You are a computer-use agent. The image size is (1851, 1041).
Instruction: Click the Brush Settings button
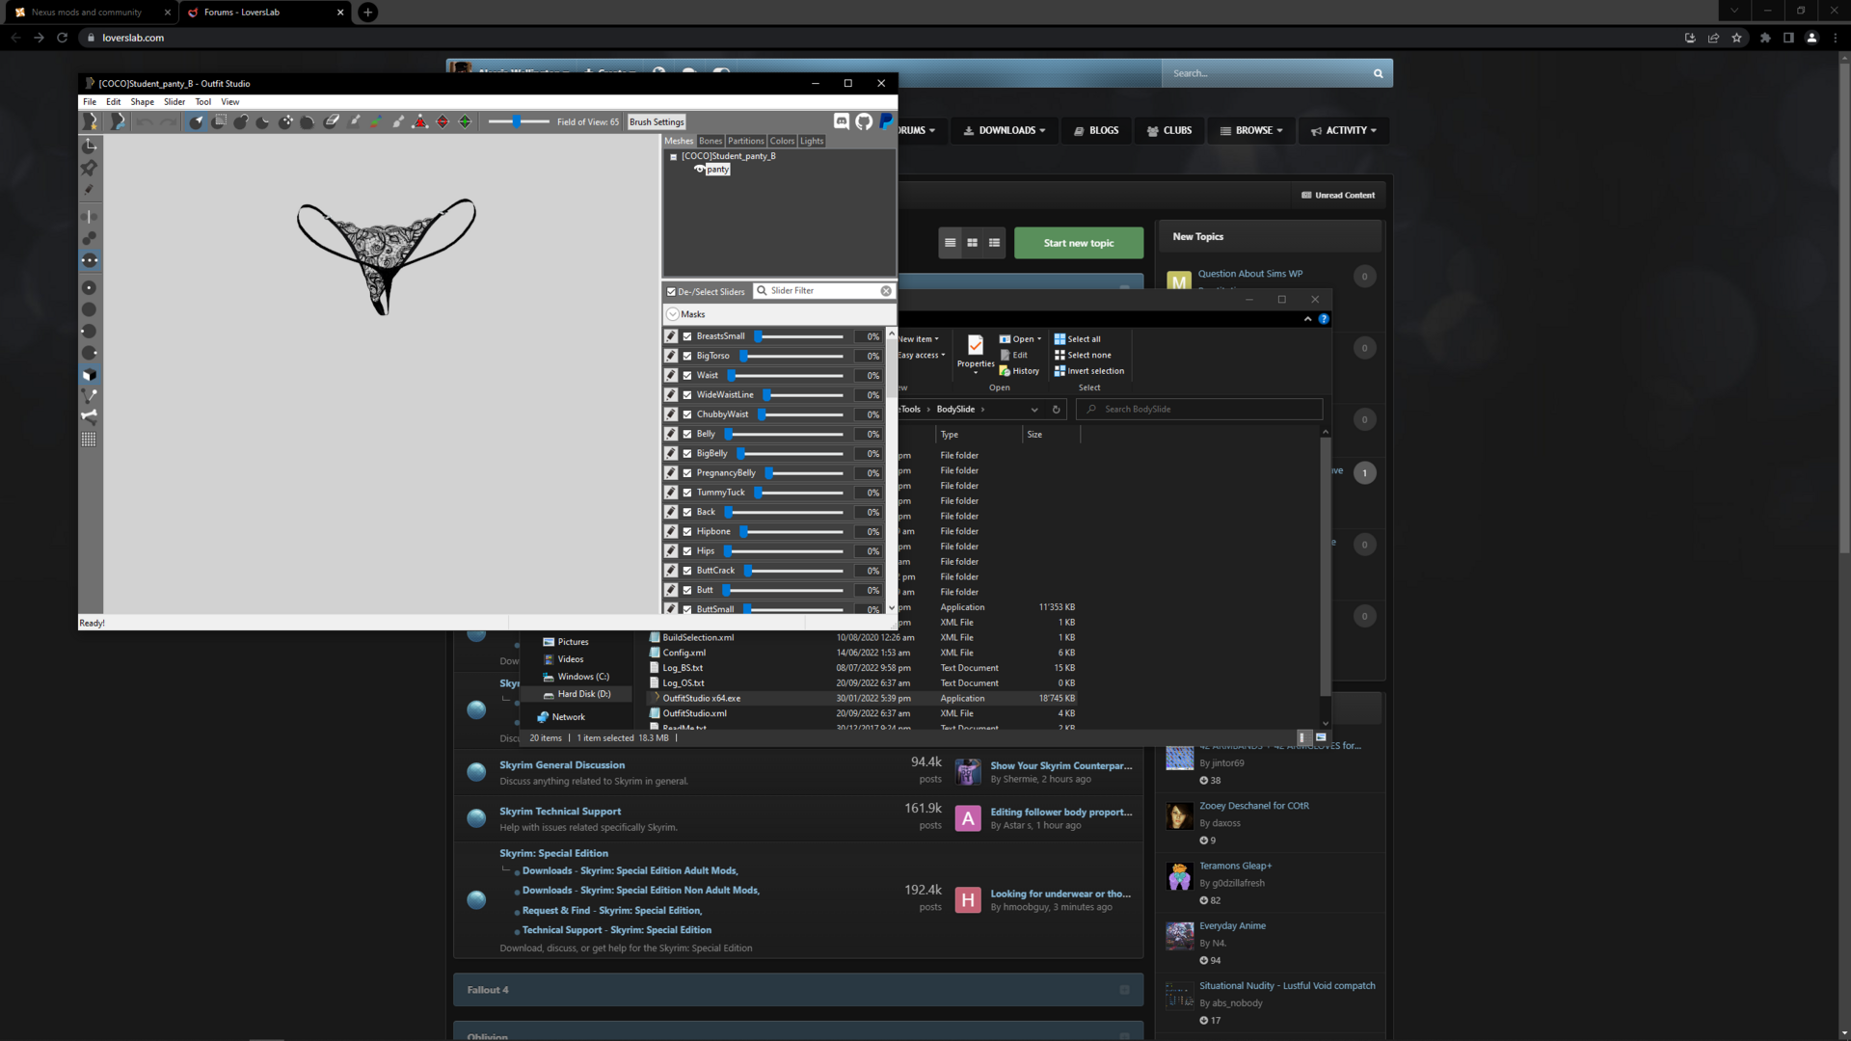[657, 122]
